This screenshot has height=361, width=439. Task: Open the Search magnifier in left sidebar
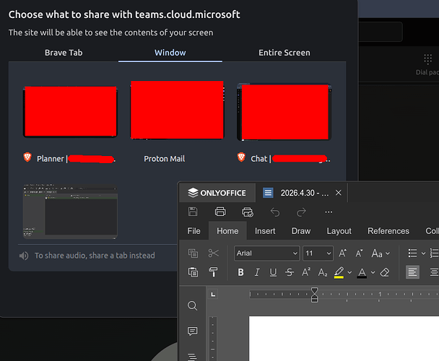192,305
